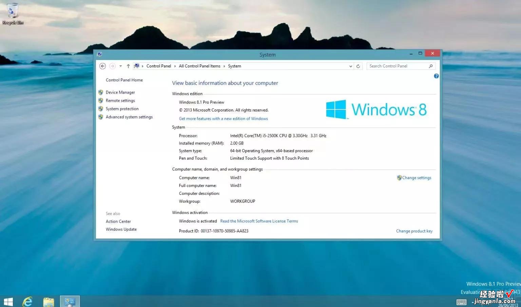521x307 pixels.
Task: Click the Control Panel taskbar button
Action: (x=70, y=301)
